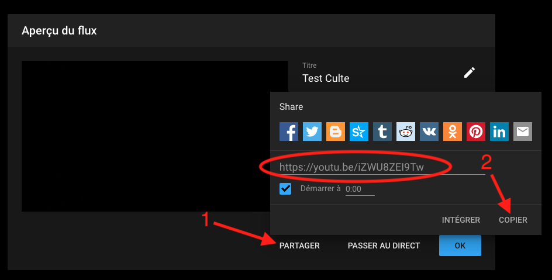Viewport: 552px width, 280px height.
Task: Edit the title with the pencil icon
Action: 470,73
